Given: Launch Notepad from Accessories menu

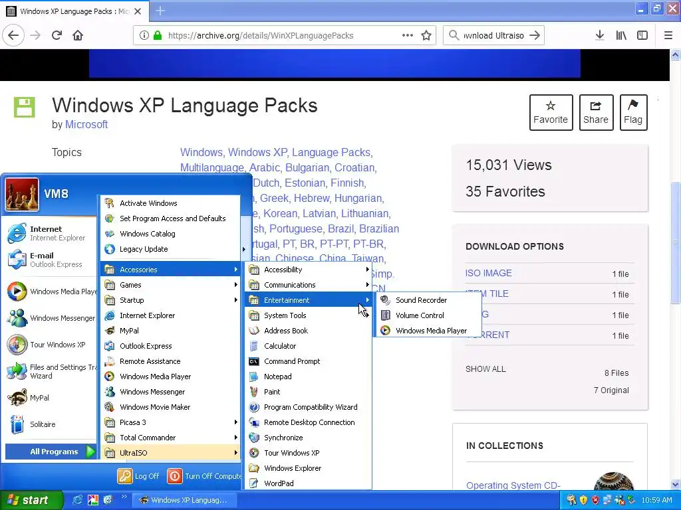Looking at the screenshot, I should click(309, 377).
